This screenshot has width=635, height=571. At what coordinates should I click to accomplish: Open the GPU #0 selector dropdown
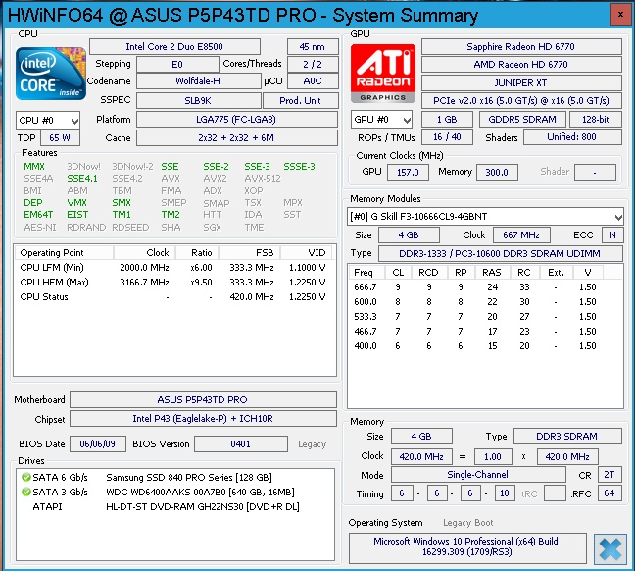coord(381,120)
